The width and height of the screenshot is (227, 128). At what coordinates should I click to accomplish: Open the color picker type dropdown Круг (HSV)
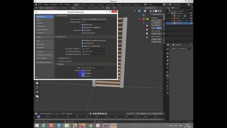[94, 49]
